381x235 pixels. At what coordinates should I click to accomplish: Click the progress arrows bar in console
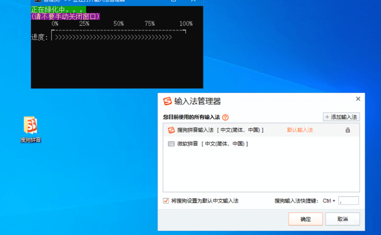[x=113, y=37]
